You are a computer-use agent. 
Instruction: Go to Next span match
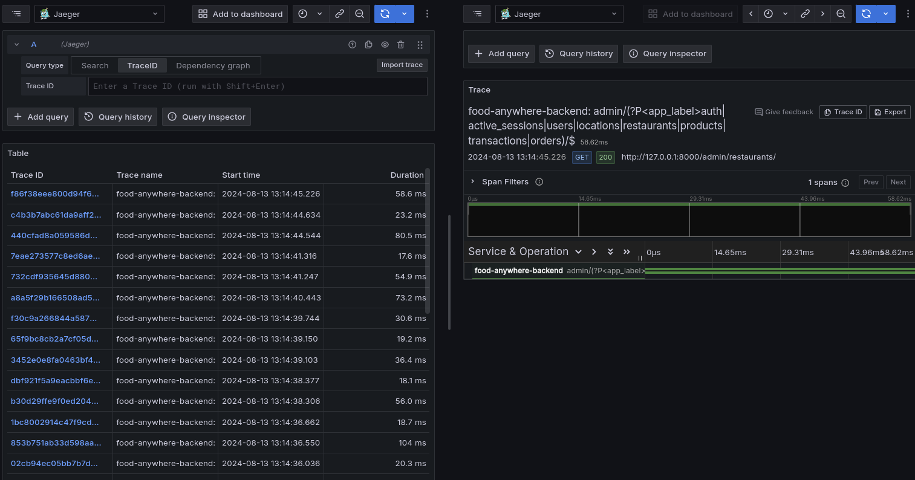pos(898,182)
